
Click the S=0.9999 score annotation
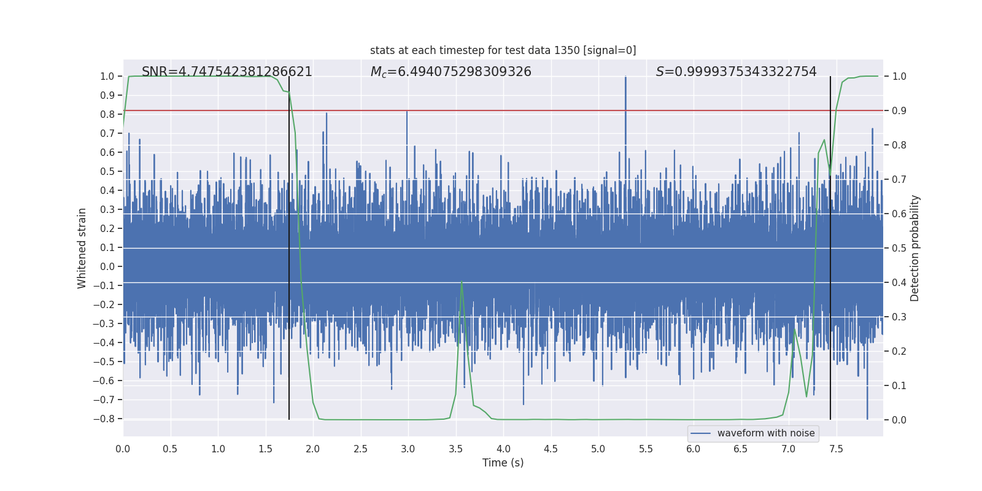click(736, 72)
